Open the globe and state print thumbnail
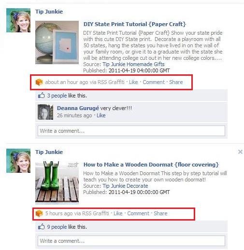 click(x=57, y=42)
